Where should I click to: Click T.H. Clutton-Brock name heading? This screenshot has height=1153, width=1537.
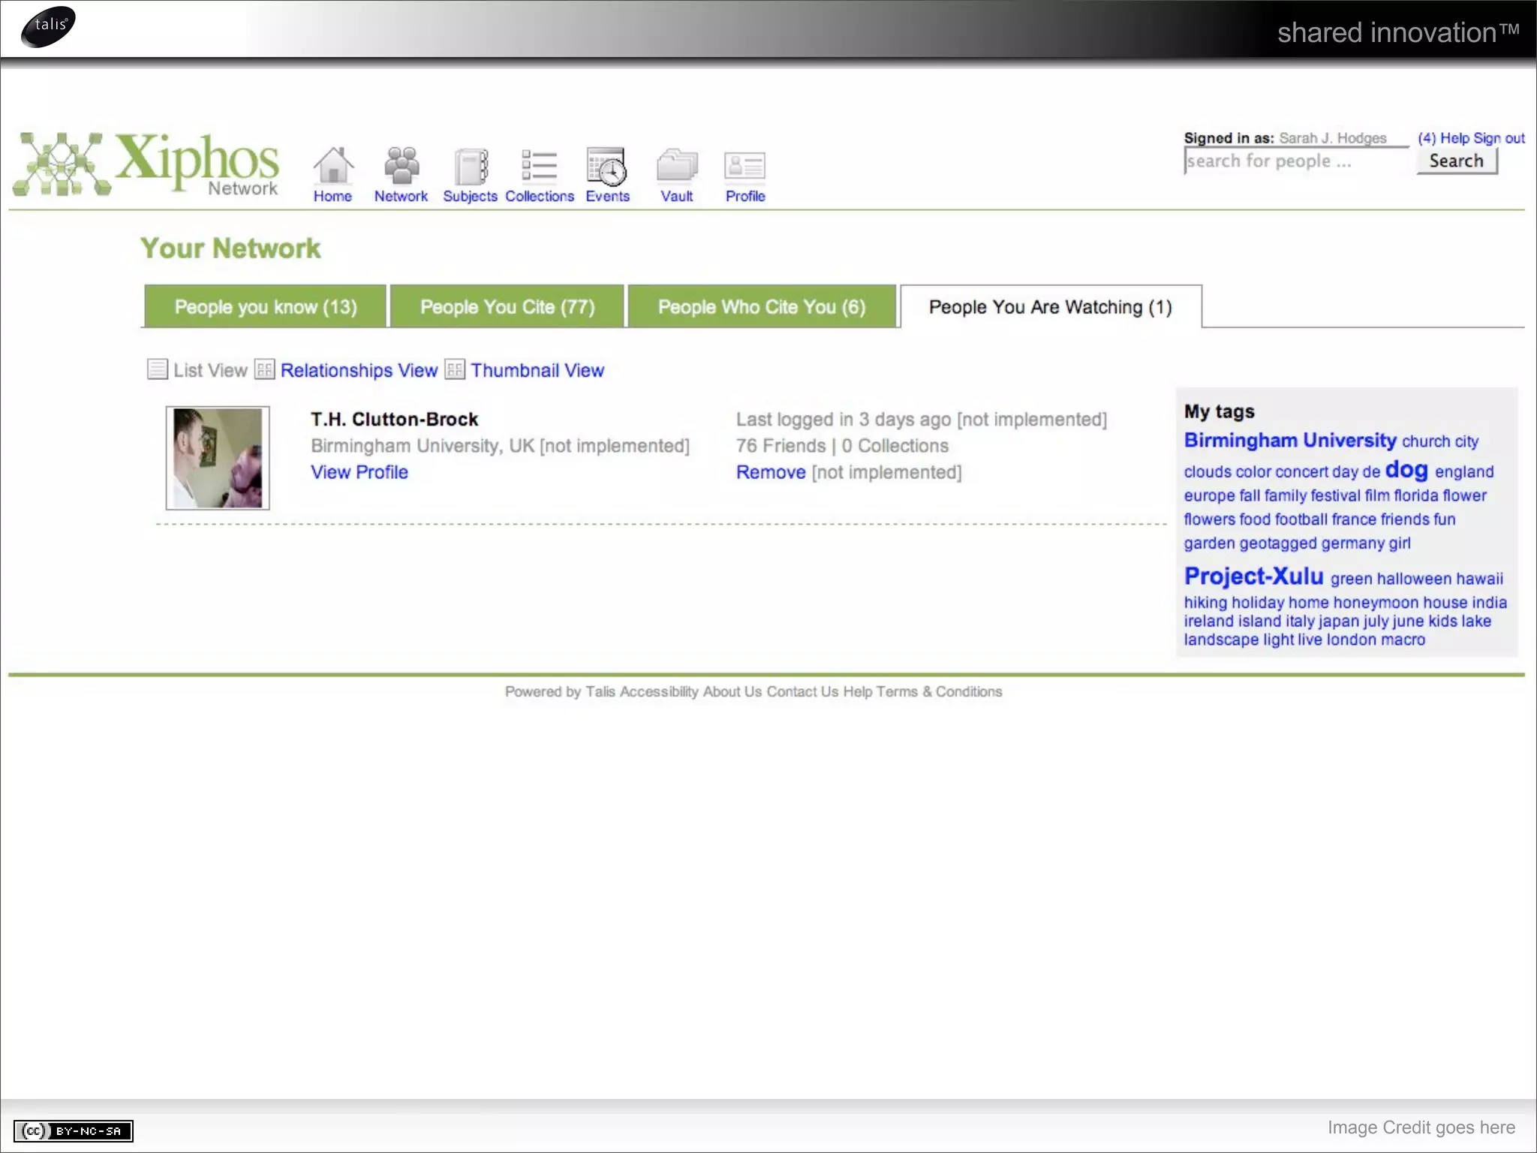(395, 419)
